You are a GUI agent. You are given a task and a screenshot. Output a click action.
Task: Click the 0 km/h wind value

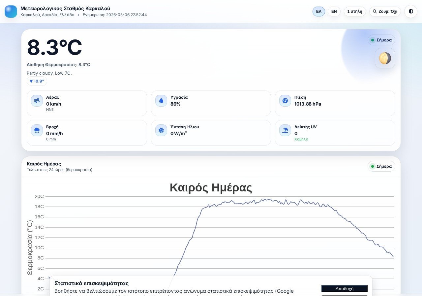click(x=54, y=104)
